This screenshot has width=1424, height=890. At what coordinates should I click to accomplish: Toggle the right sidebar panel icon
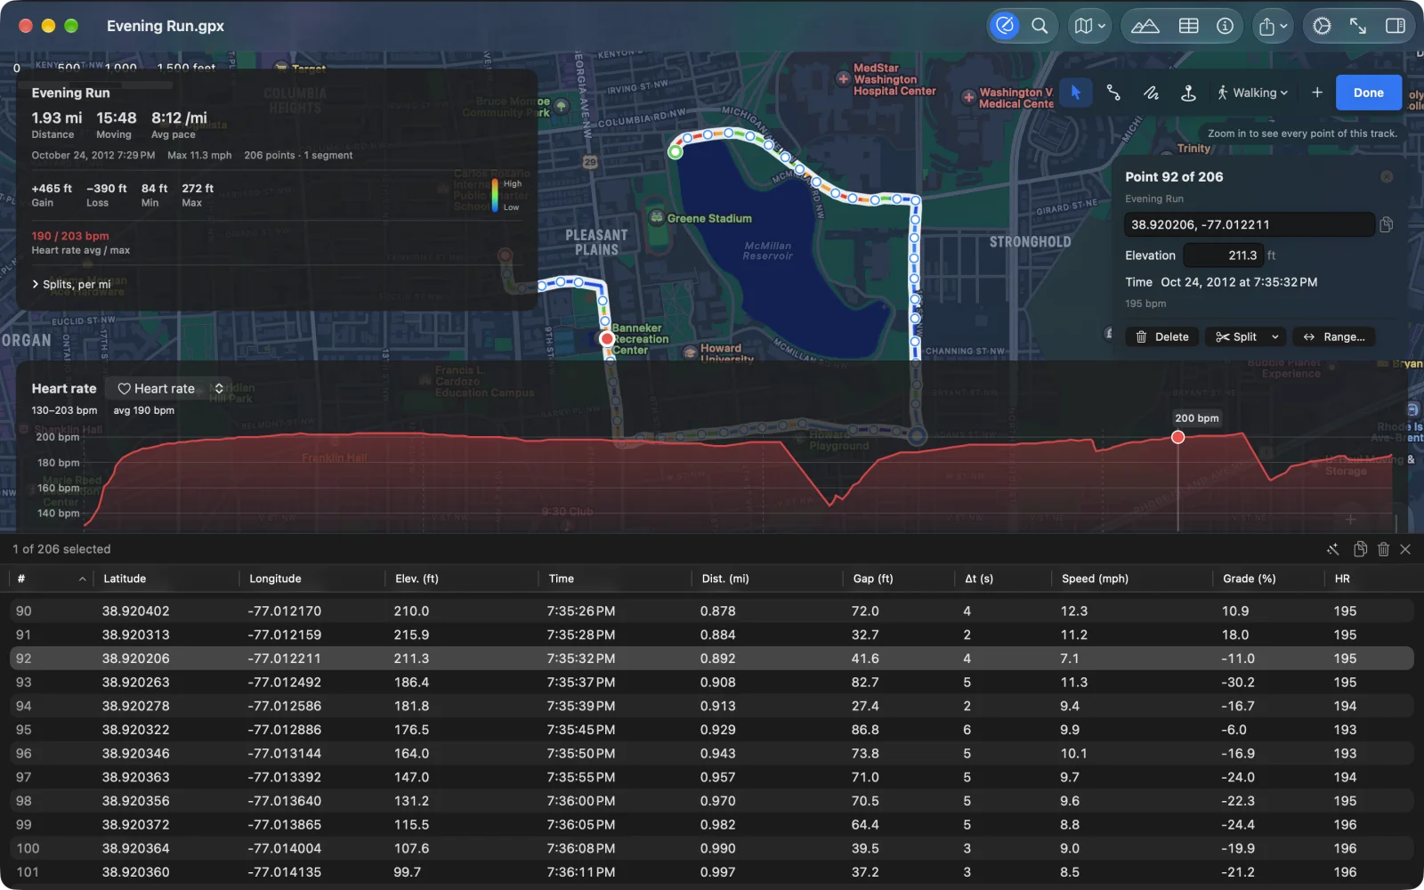(1395, 26)
